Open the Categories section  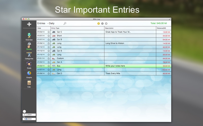29,56
